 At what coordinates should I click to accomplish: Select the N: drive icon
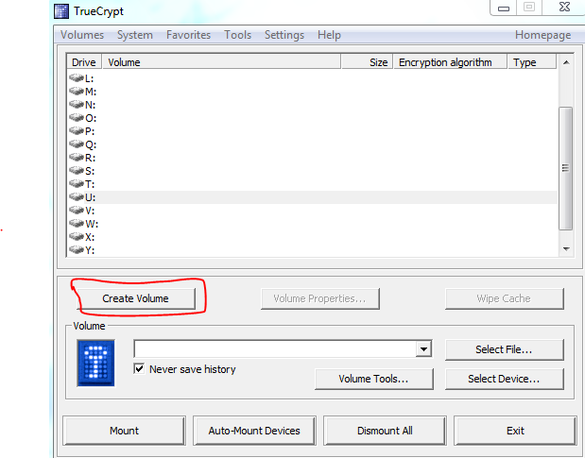tap(77, 104)
